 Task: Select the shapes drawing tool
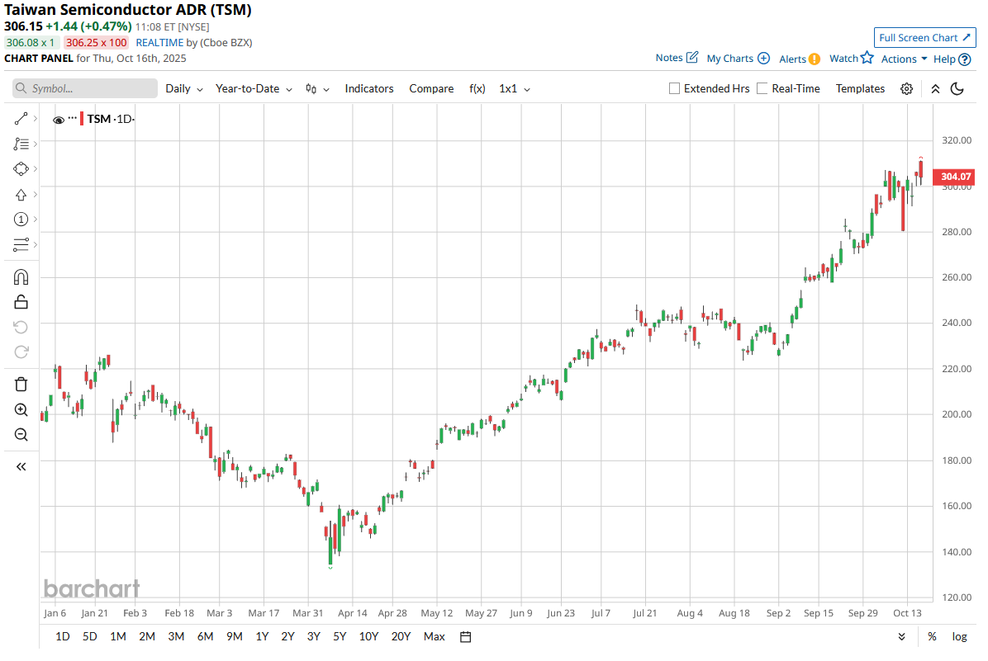21,168
